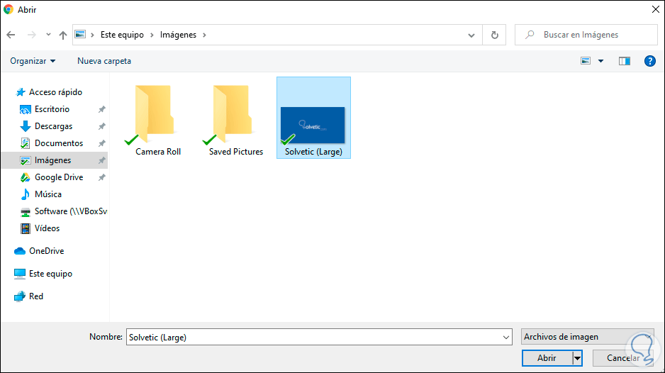Open Vídeos in the sidebar
The height and width of the screenshot is (373, 665).
(40, 228)
